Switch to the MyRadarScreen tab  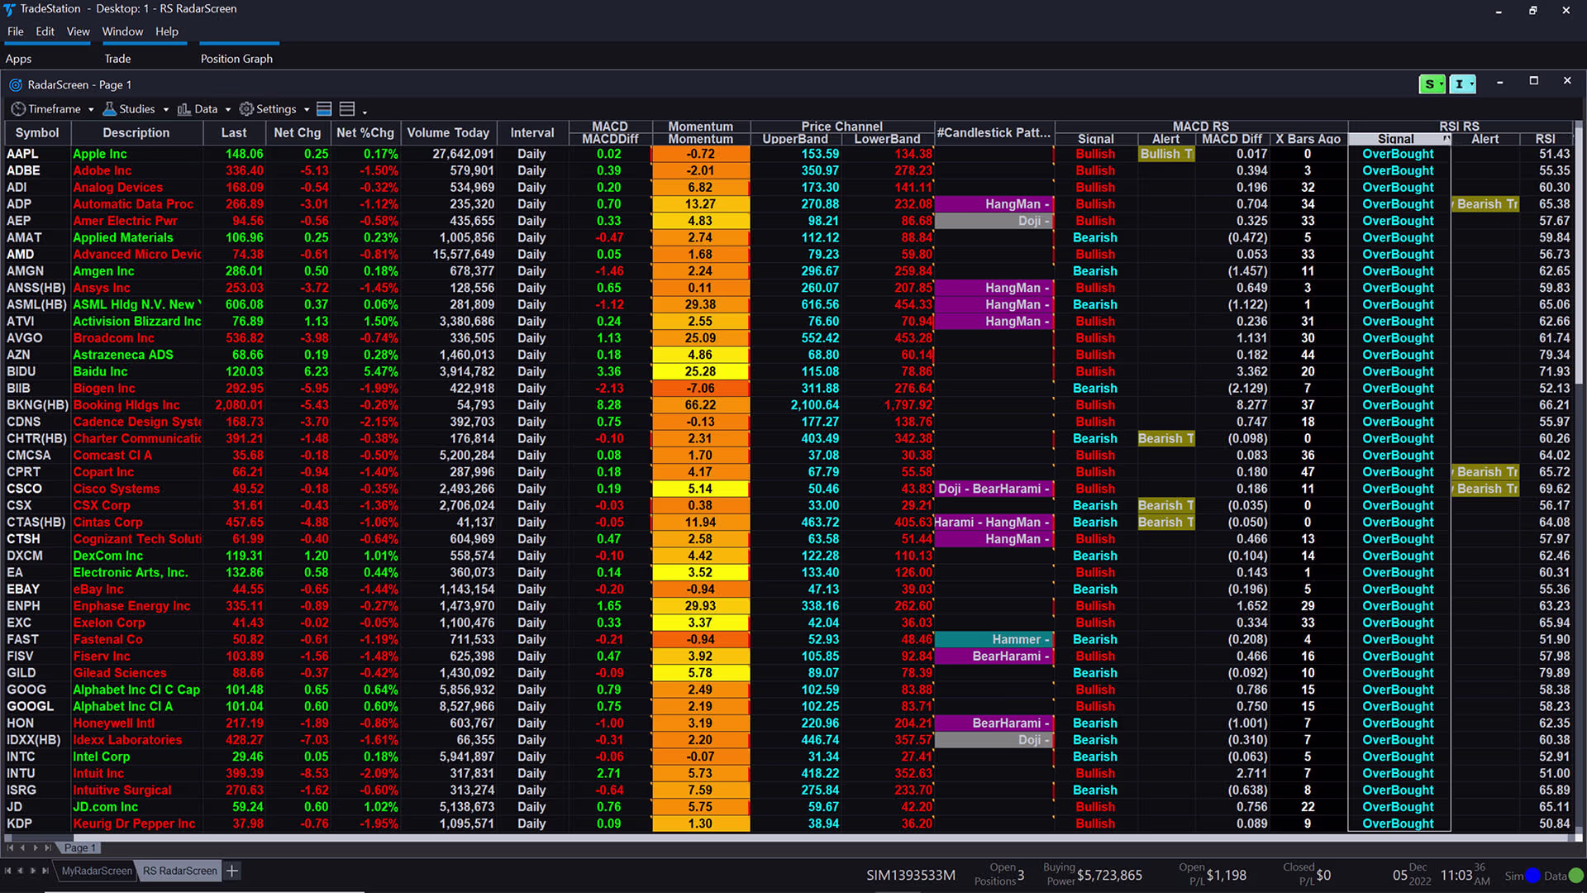[x=97, y=871]
